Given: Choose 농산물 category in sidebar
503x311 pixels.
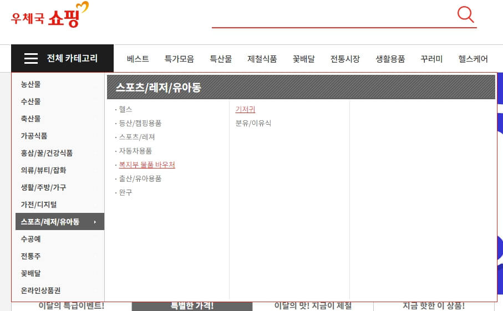Looking at the screenshot, I should click(x=31, y=84).
